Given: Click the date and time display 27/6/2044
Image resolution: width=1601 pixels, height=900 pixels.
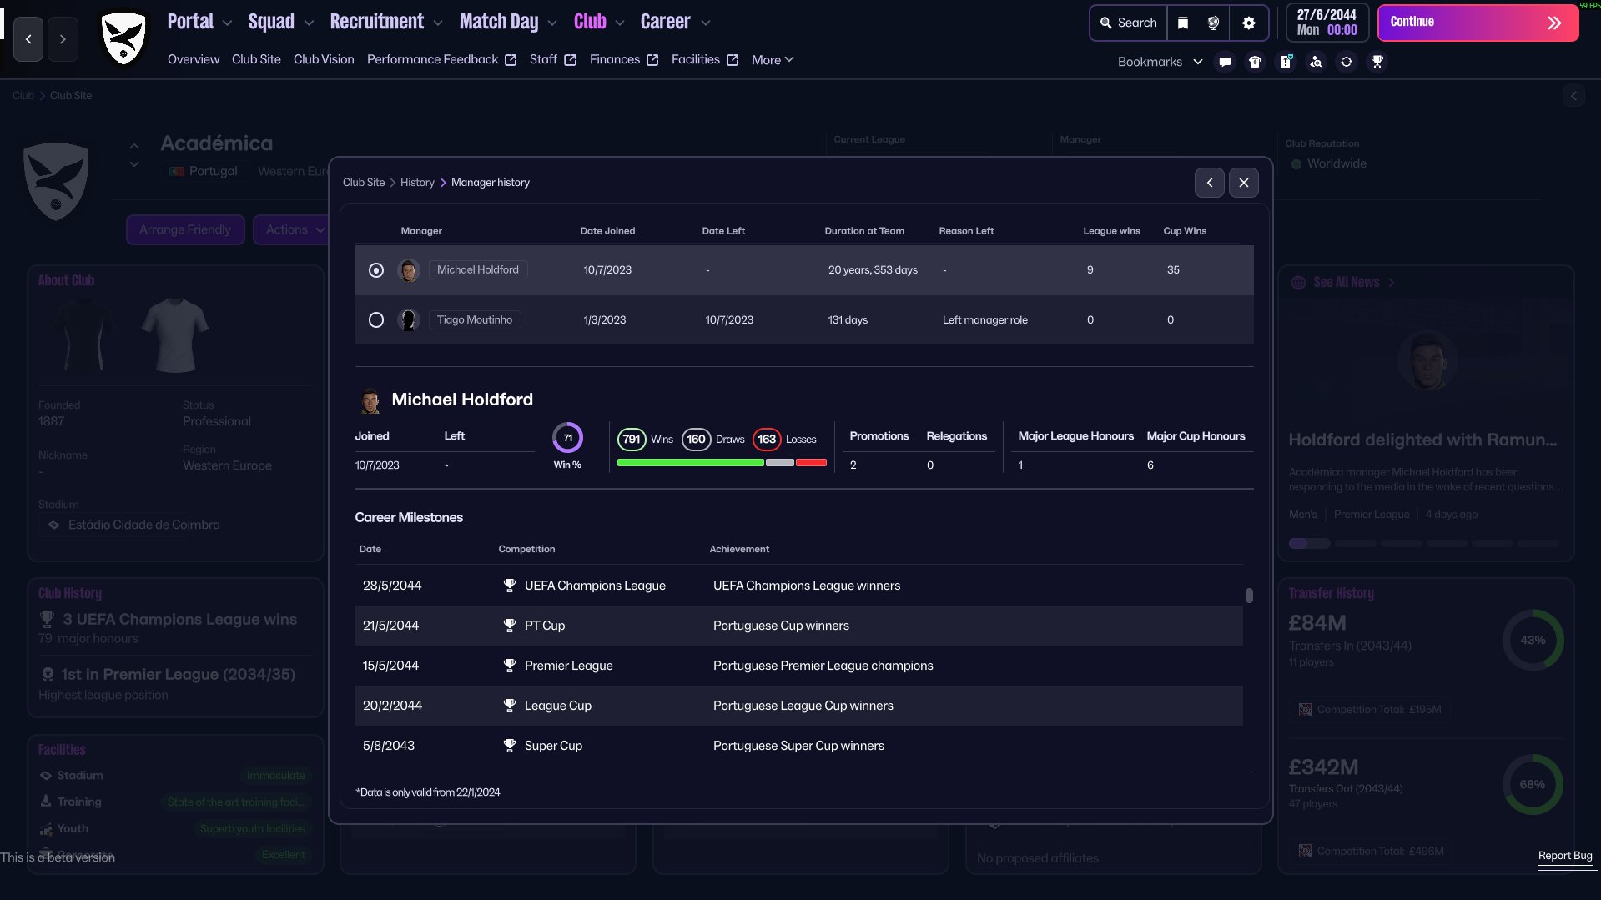Looking at the screenshot, I should pos(1327,23).
